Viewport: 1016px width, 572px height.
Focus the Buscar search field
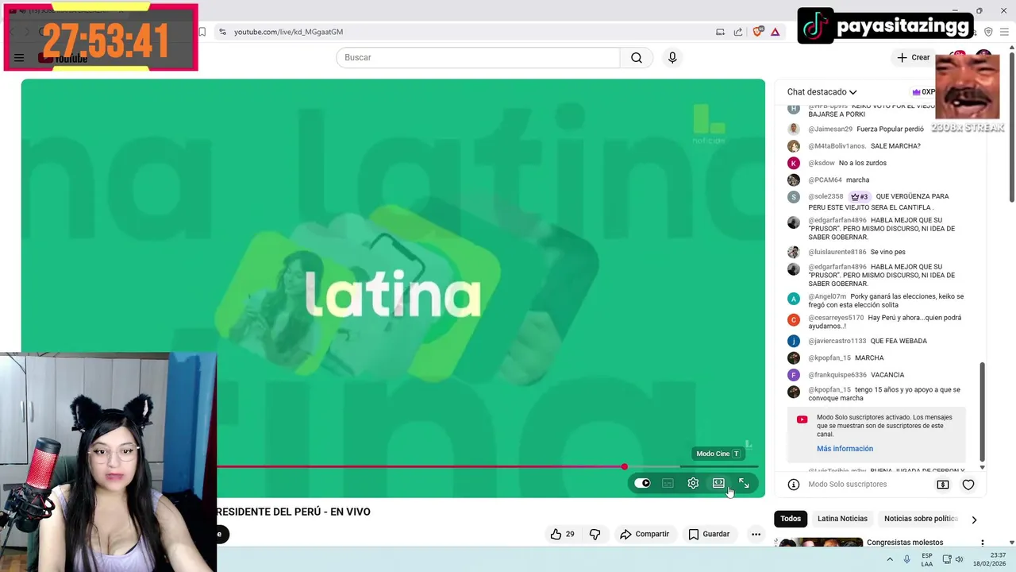[x=478, y=57]
